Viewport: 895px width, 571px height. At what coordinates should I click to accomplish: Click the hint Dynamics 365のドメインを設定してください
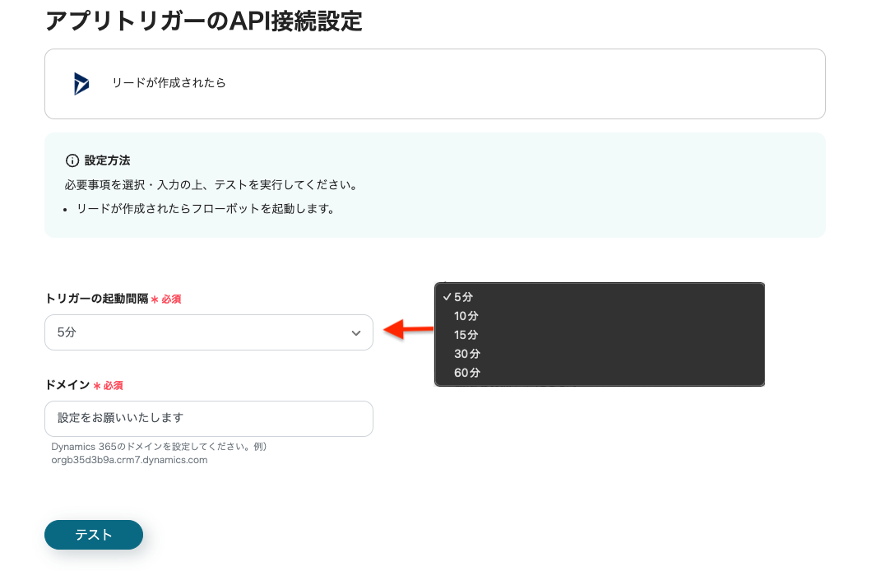152,447
